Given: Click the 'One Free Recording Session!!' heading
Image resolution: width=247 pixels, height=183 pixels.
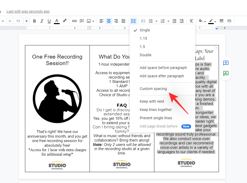Looking at the screenshot, I should 57,60.
